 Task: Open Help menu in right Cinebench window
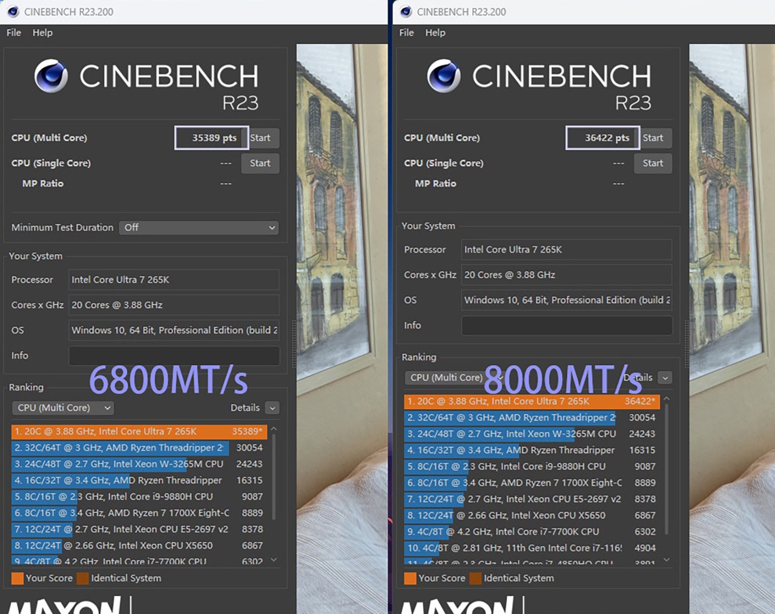tap(435, 33)
